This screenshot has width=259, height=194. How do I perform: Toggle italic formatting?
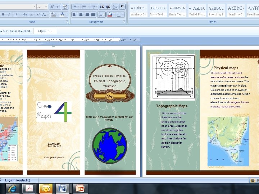coord(9,14)
